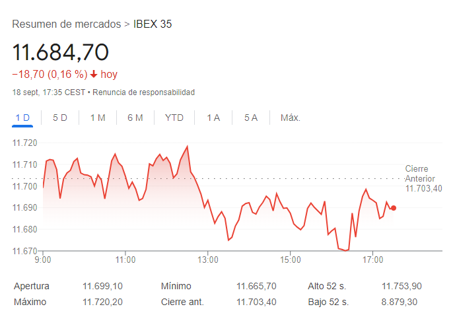View the 5 A chart range

[251, 118]
